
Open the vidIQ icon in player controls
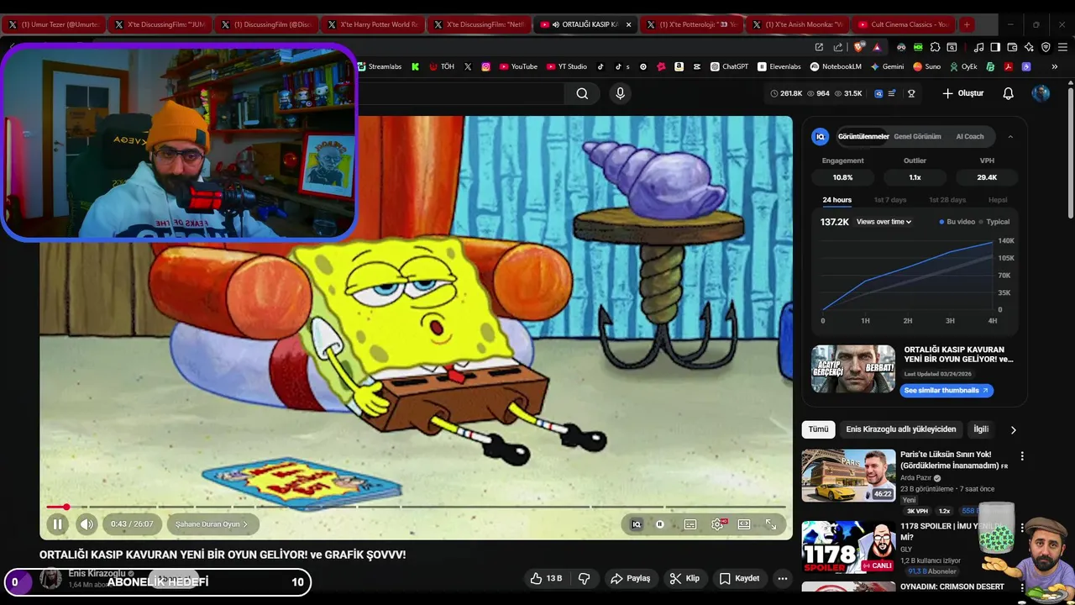point(636,524)
